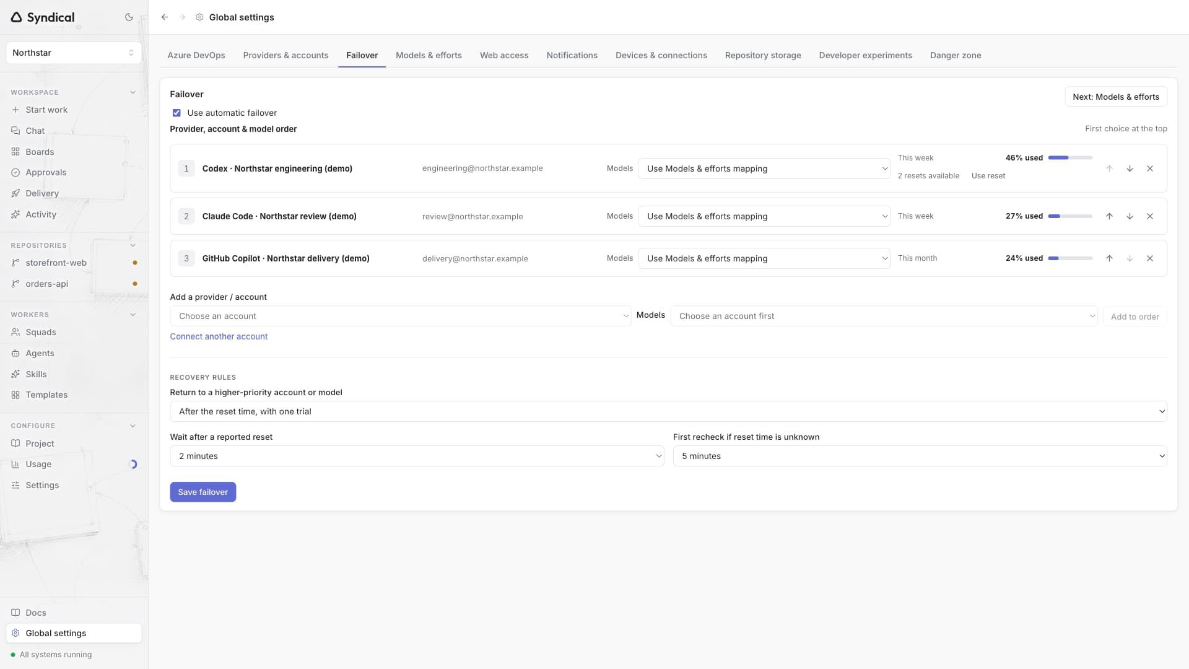Open Wait after a reported reset dropdown
Viewport: 1189px width, 669px height.
point(417,456)
